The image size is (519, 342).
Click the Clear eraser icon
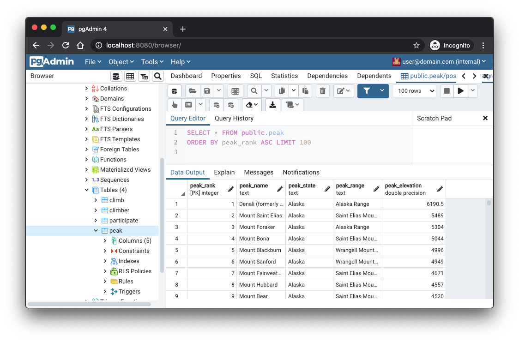click(x=252, y=105)
